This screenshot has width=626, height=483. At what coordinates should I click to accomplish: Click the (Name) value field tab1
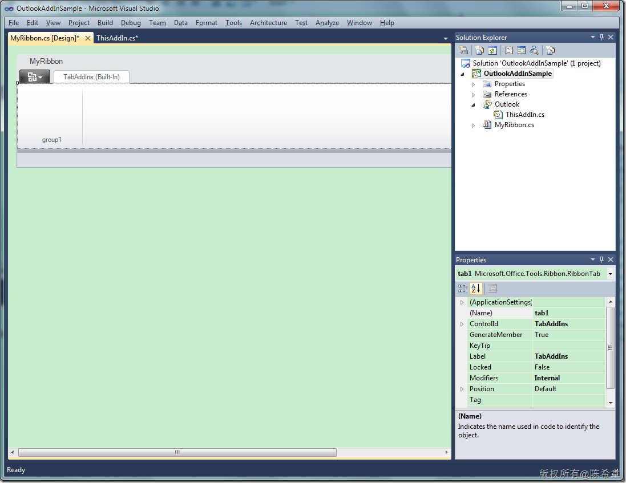pos(569,313)
